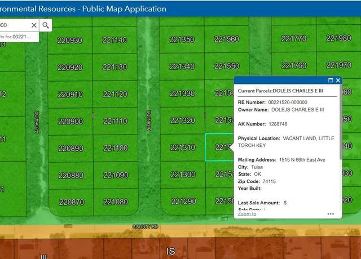Click inside the parcel search input field
The width and height of the screenshot is (361, 259).
[x=15, y=25]
